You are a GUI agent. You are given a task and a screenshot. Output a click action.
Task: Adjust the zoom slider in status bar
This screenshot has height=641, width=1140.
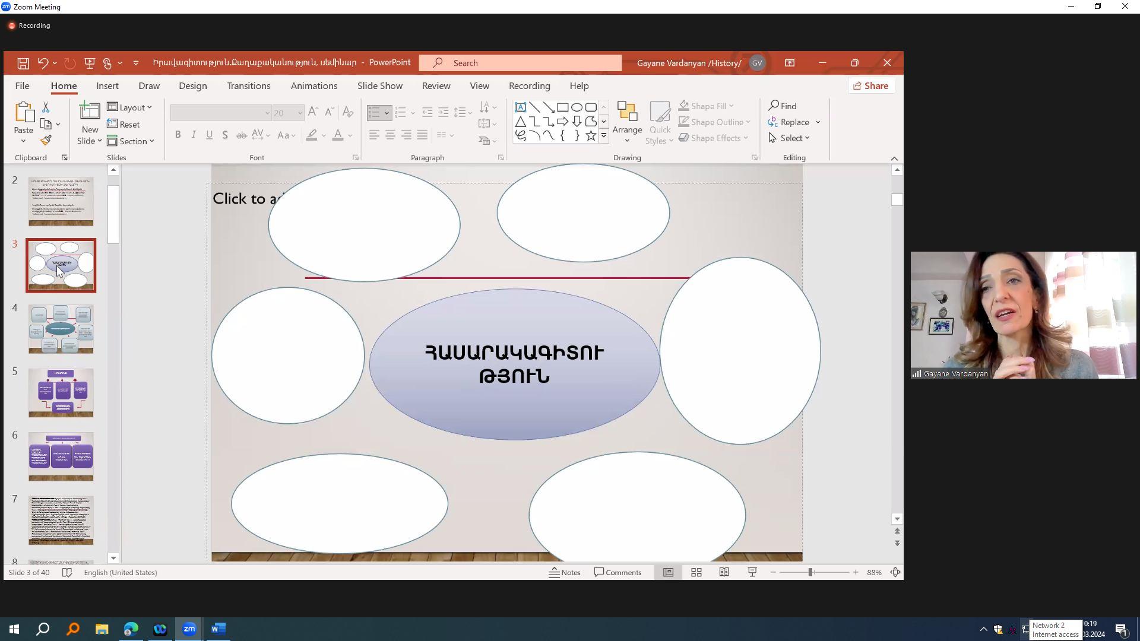(x=810, y=573)
